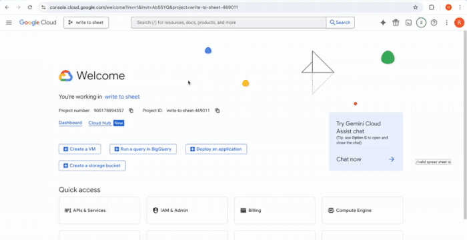Screen dimensions: 467x240
Task: Open the navigation hamburger menu
Action: pyautogui.click(x=9, y=22)
